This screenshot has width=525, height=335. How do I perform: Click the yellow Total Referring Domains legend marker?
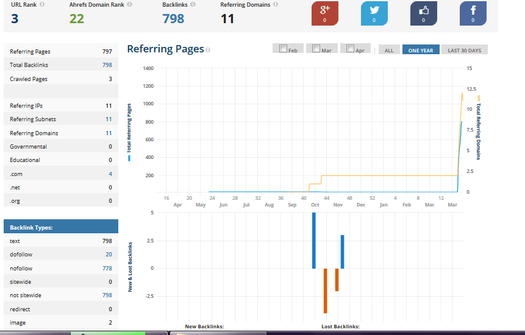click(479, 97)
